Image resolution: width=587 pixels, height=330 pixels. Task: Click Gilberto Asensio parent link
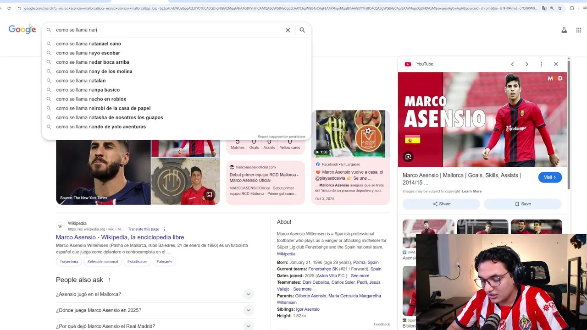click(310, 296)
